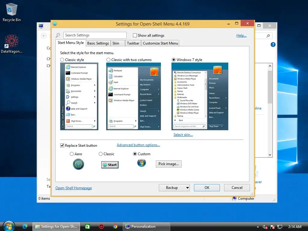Click the 0 items status bar text
Viewport: 308px width, 231px height.
[x=44, y=199]
